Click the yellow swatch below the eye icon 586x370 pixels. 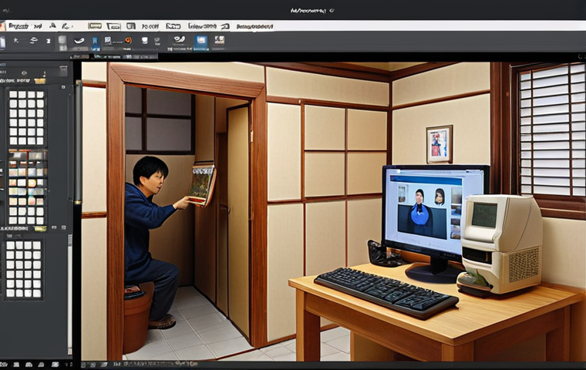click(39, 81)
